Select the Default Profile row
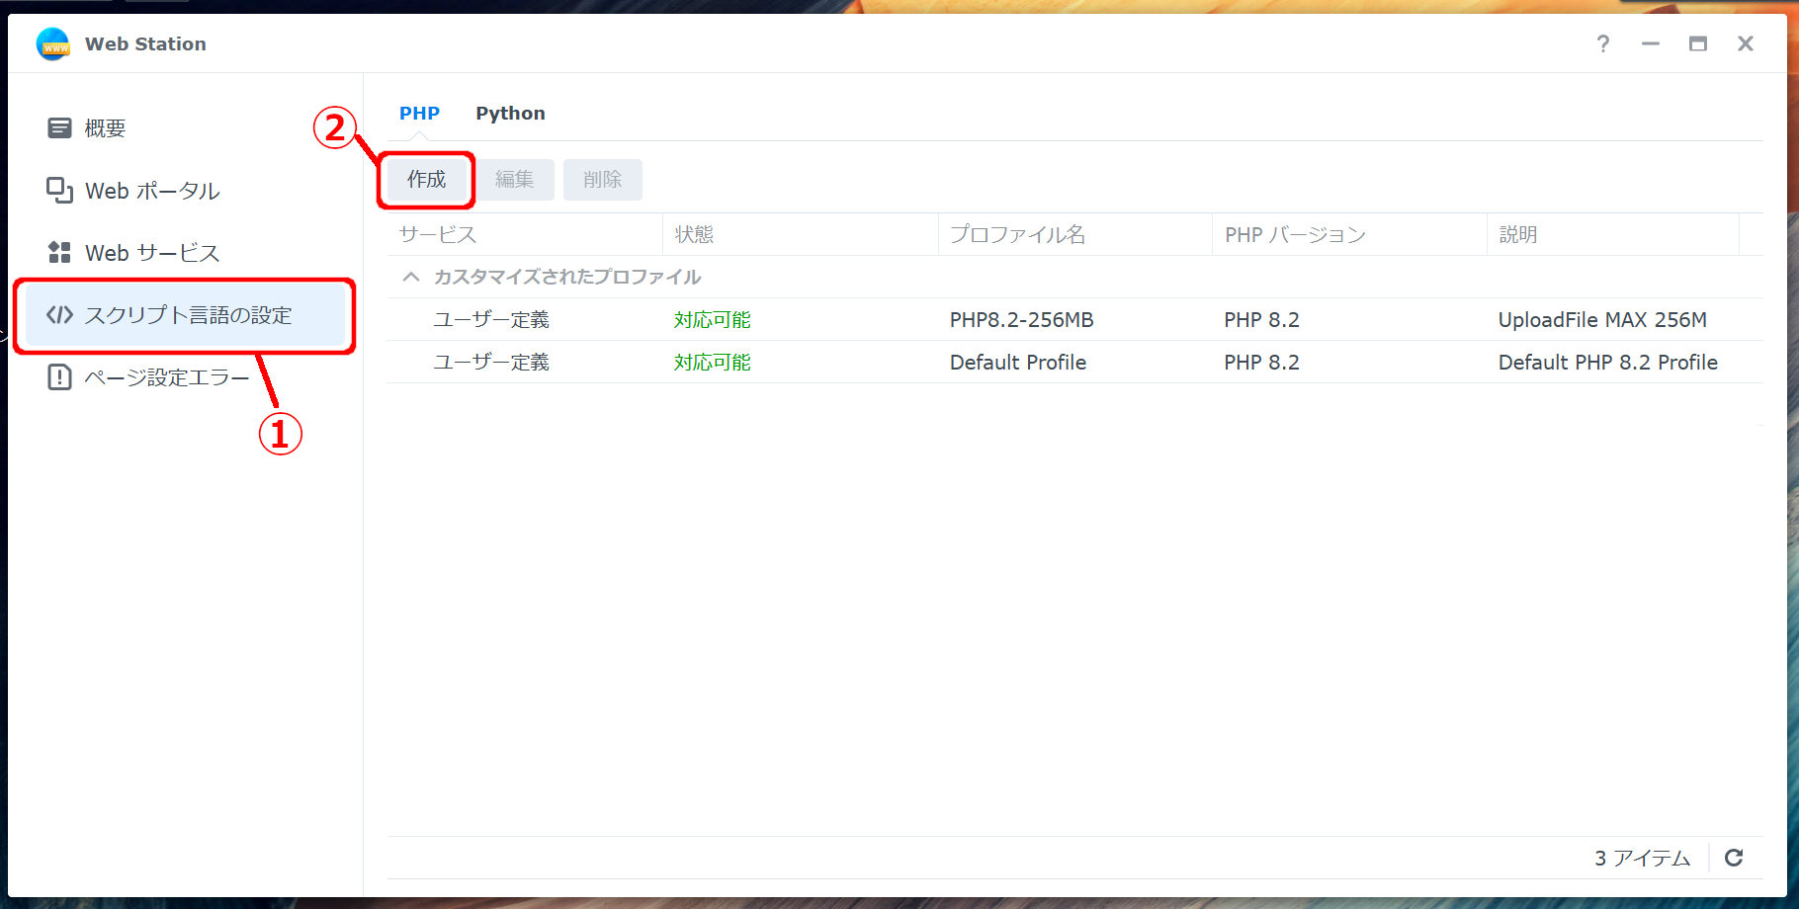 [1017, 363]
